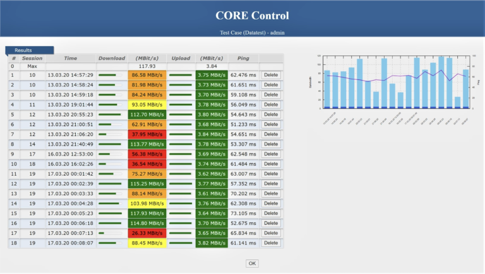The width and height of the screenshot is (485, 274).
Task: Delete the 113.77 MBit/s result
Action: [x=271, y=144]
